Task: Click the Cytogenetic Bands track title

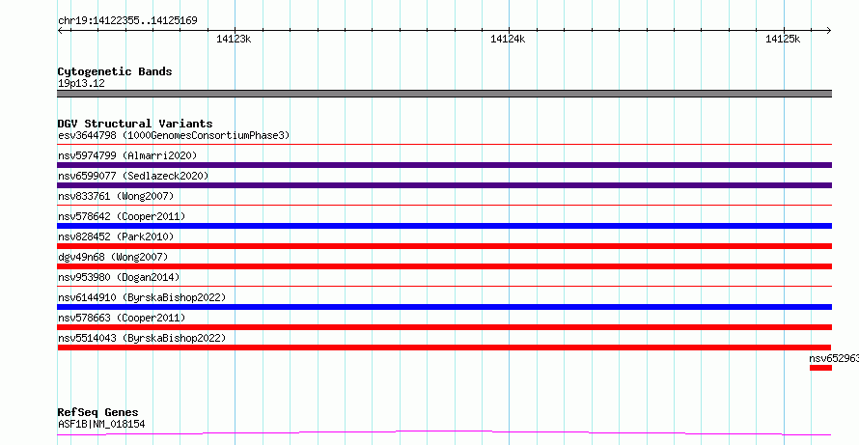Action: click(115, 71)
